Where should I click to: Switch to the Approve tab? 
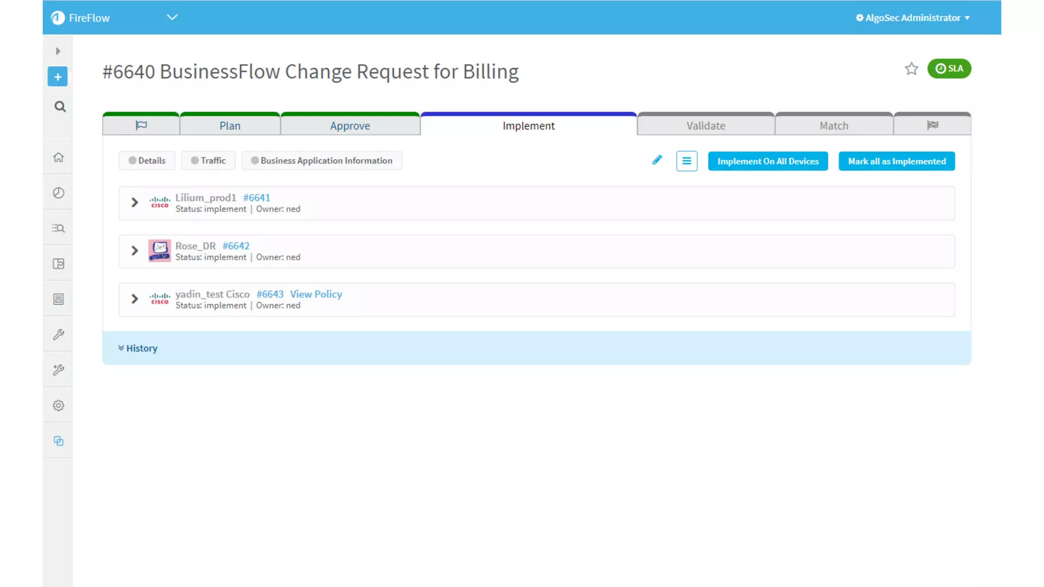point(350,126)
